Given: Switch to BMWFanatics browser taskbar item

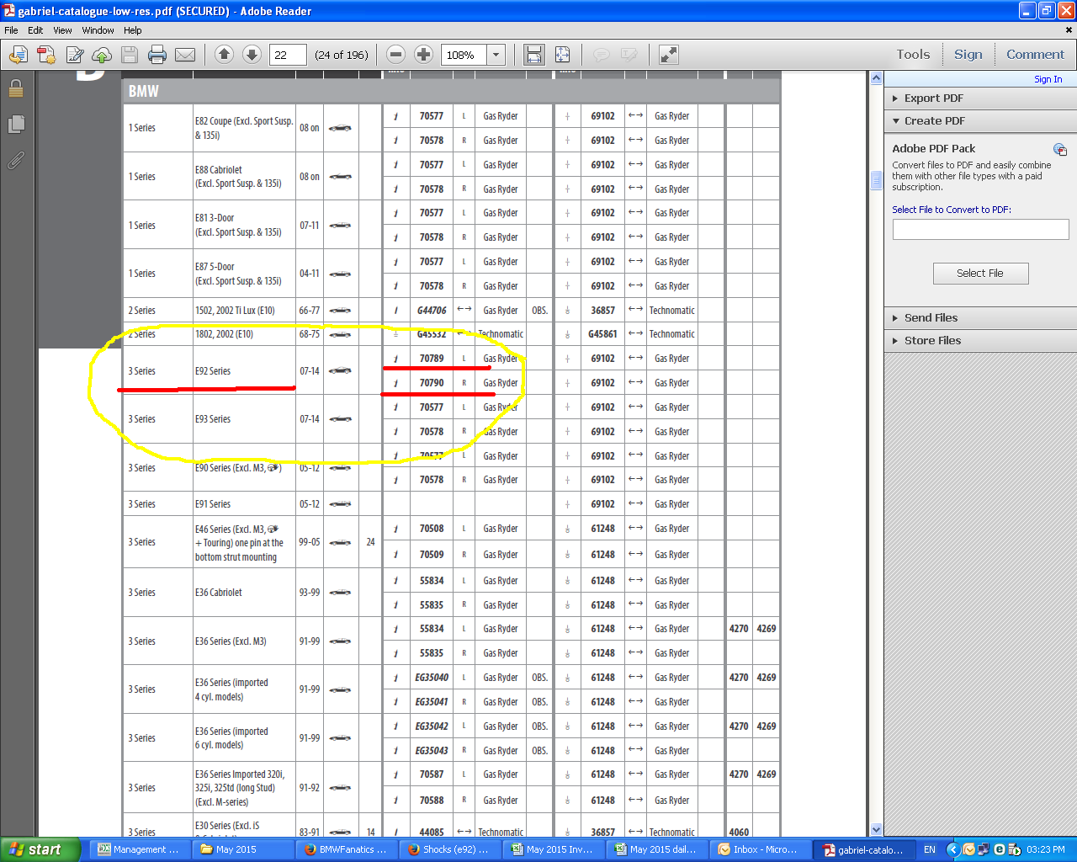Looking at the screenshot, I should click(348, 849).
